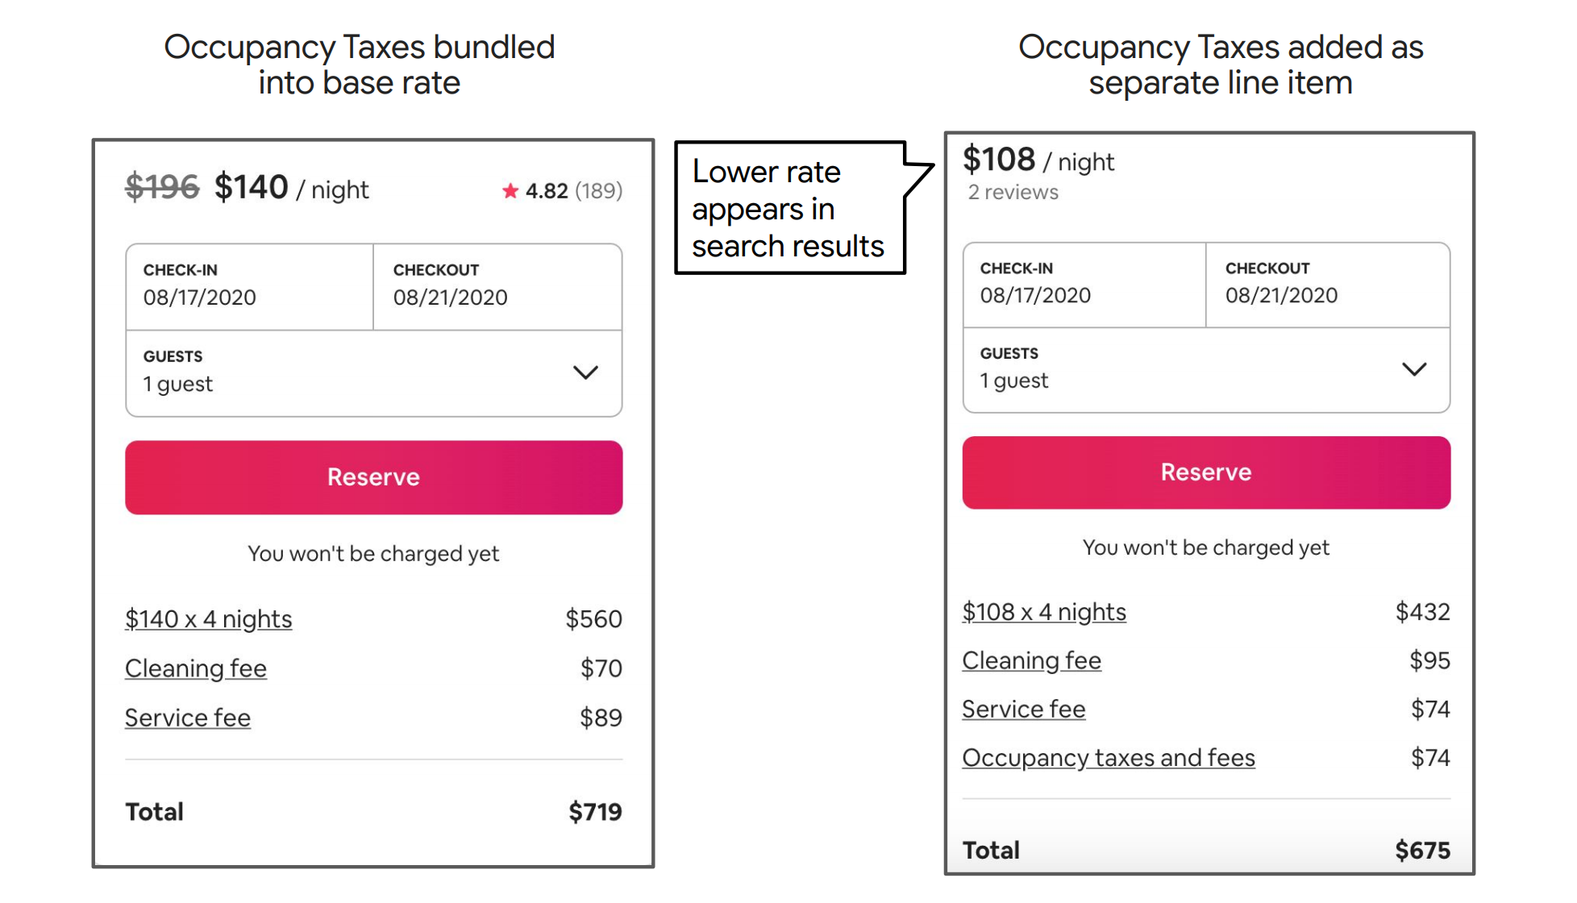1577x903 pixels.
Task: Open right card Cleaning fee details
Action: pyautogui.click(x=1032, y=660)
